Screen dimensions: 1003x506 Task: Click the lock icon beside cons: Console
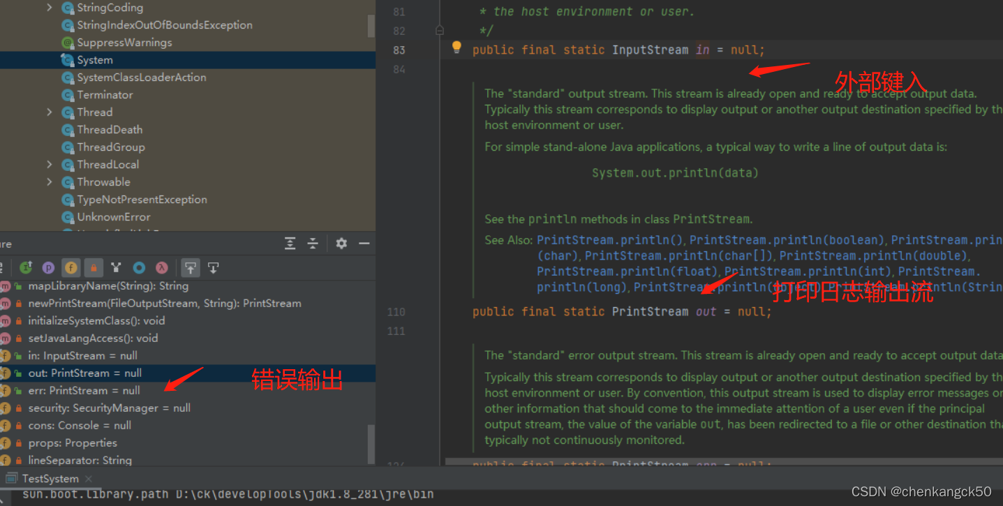tap(19, 426)
